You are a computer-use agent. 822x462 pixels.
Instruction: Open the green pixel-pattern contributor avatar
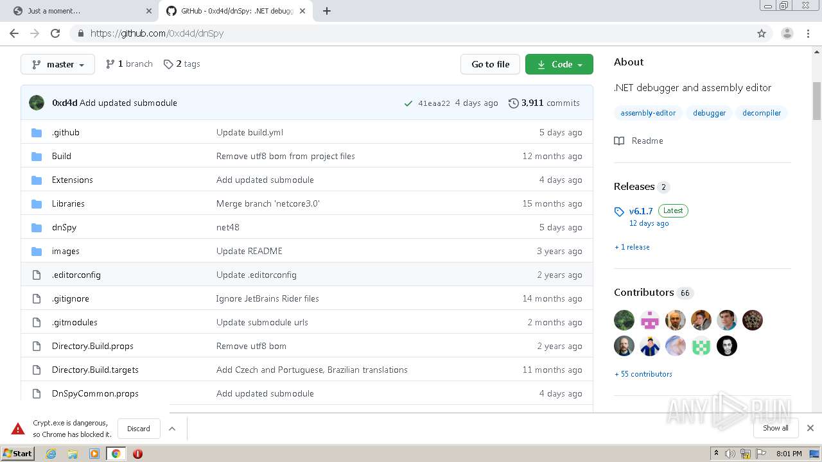click(701, 346)
